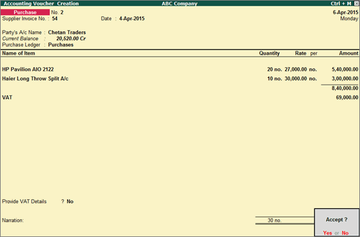The height and width of the screenshot is (237, 360).
Task: Click the VAT amount 69,000.00
Action: pos(347,98)
